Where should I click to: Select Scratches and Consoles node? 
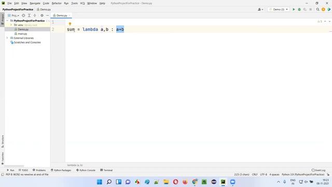(27, 43)
